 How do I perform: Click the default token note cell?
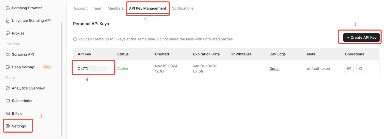[x=318, y=69]
